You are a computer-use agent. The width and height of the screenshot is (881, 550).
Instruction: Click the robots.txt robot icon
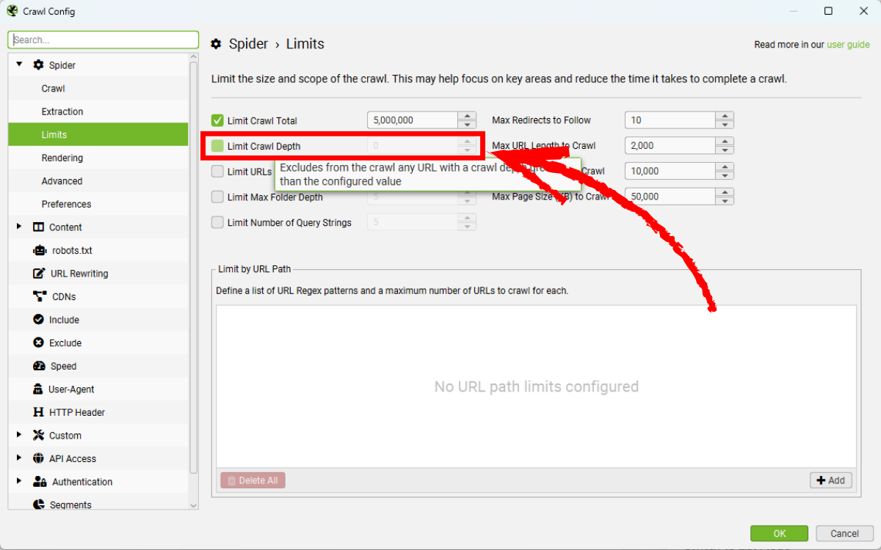point(40,250)
